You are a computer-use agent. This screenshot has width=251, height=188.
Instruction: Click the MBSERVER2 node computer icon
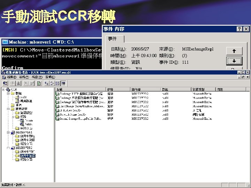13,148
